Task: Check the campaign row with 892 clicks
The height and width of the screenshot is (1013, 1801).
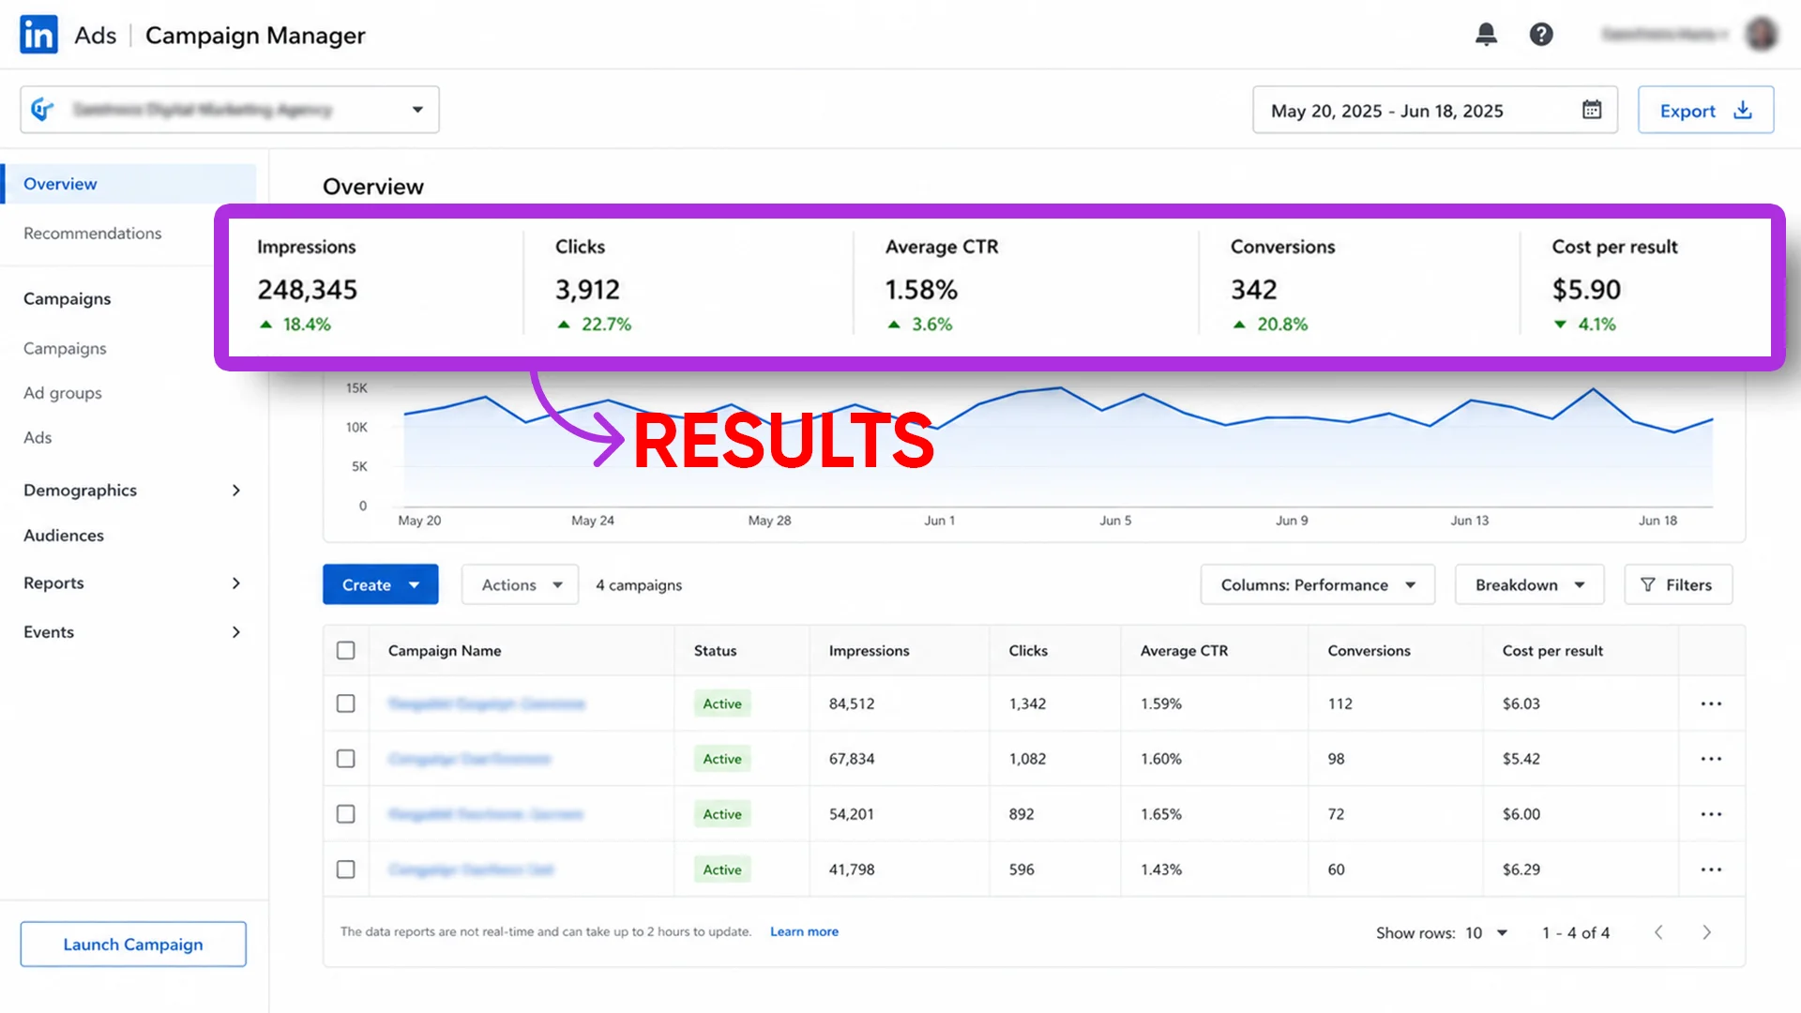Action: [x=346, y=814]
